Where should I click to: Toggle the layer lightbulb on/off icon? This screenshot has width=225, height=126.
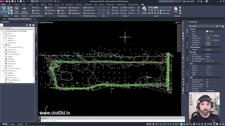pyautogui.click(x=149, y=8)
